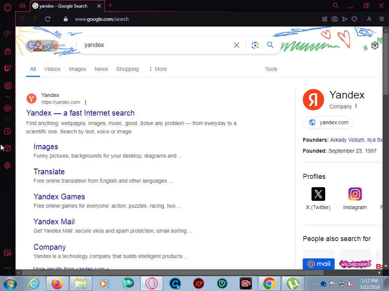Open the search Tools options
This screenshot has width=389, height=291.
point(271,69)
